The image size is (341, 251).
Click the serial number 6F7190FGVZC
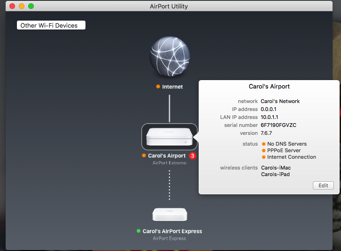click(279, 125)
